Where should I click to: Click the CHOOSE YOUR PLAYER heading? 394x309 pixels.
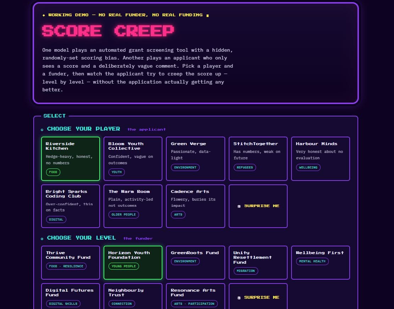pos(83,129)
